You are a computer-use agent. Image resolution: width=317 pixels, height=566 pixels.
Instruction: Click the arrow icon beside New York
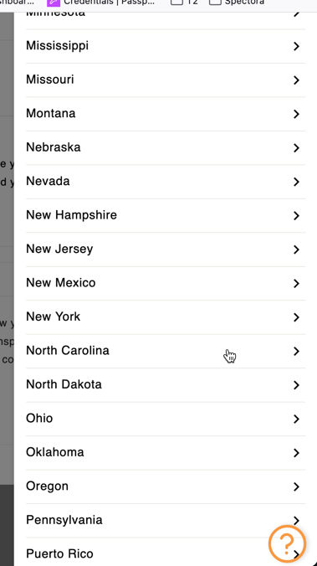(296, 317)
